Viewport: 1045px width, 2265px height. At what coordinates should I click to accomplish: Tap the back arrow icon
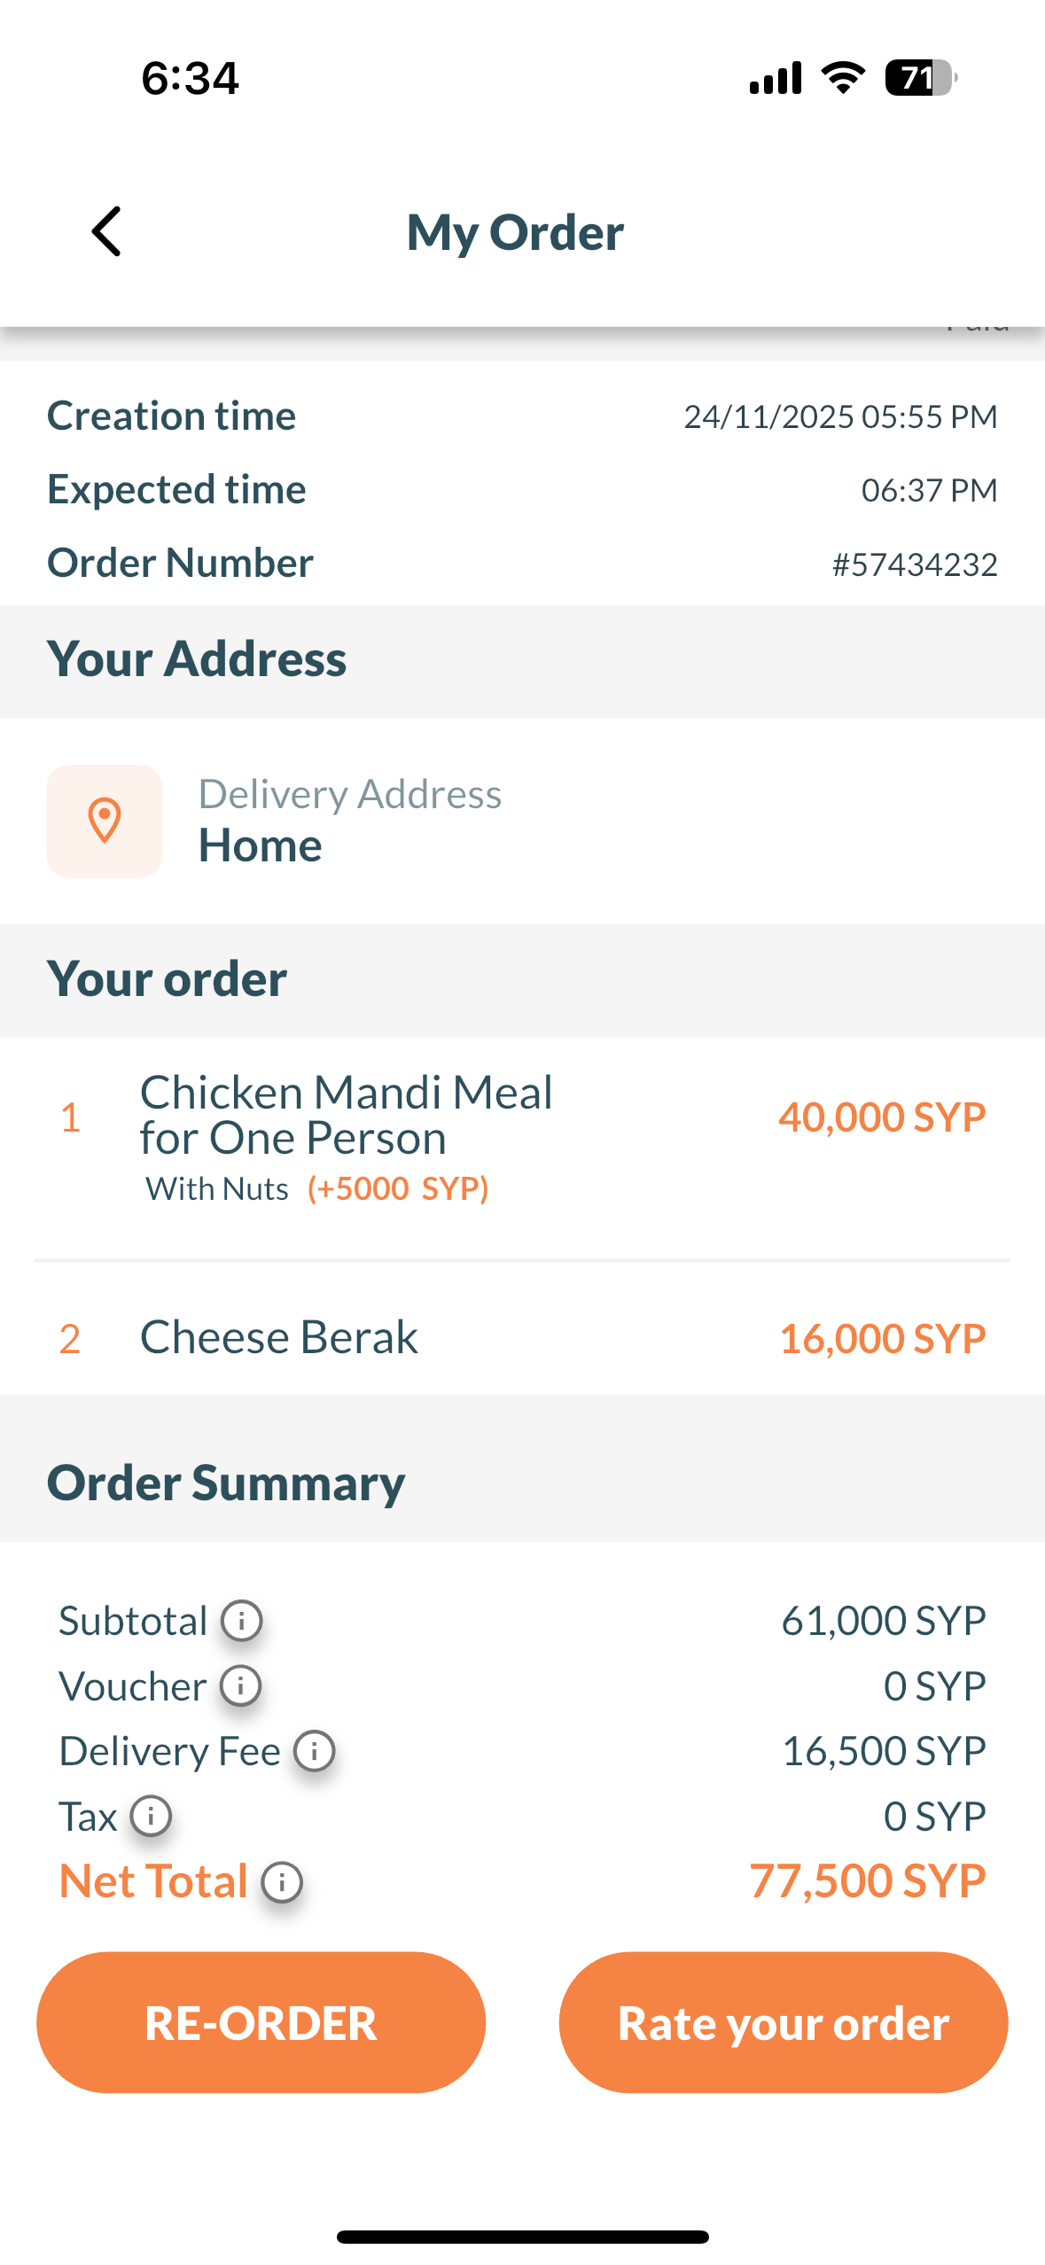tap(107, 232)
